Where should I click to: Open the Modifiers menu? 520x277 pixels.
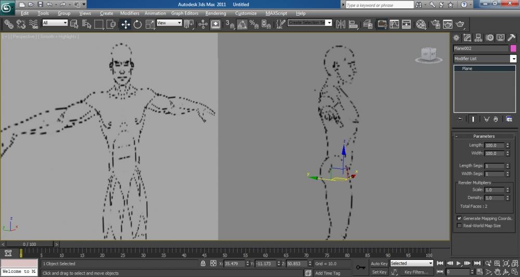coord(129,13)
